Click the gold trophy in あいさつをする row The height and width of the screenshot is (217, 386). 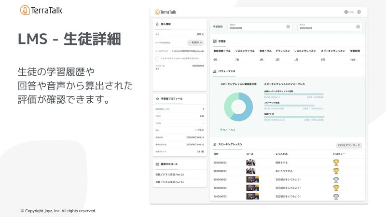click(x=336, y=171)
